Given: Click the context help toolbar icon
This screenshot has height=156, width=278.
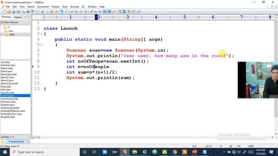Looking at the screenshot, I should coord(138,12).
